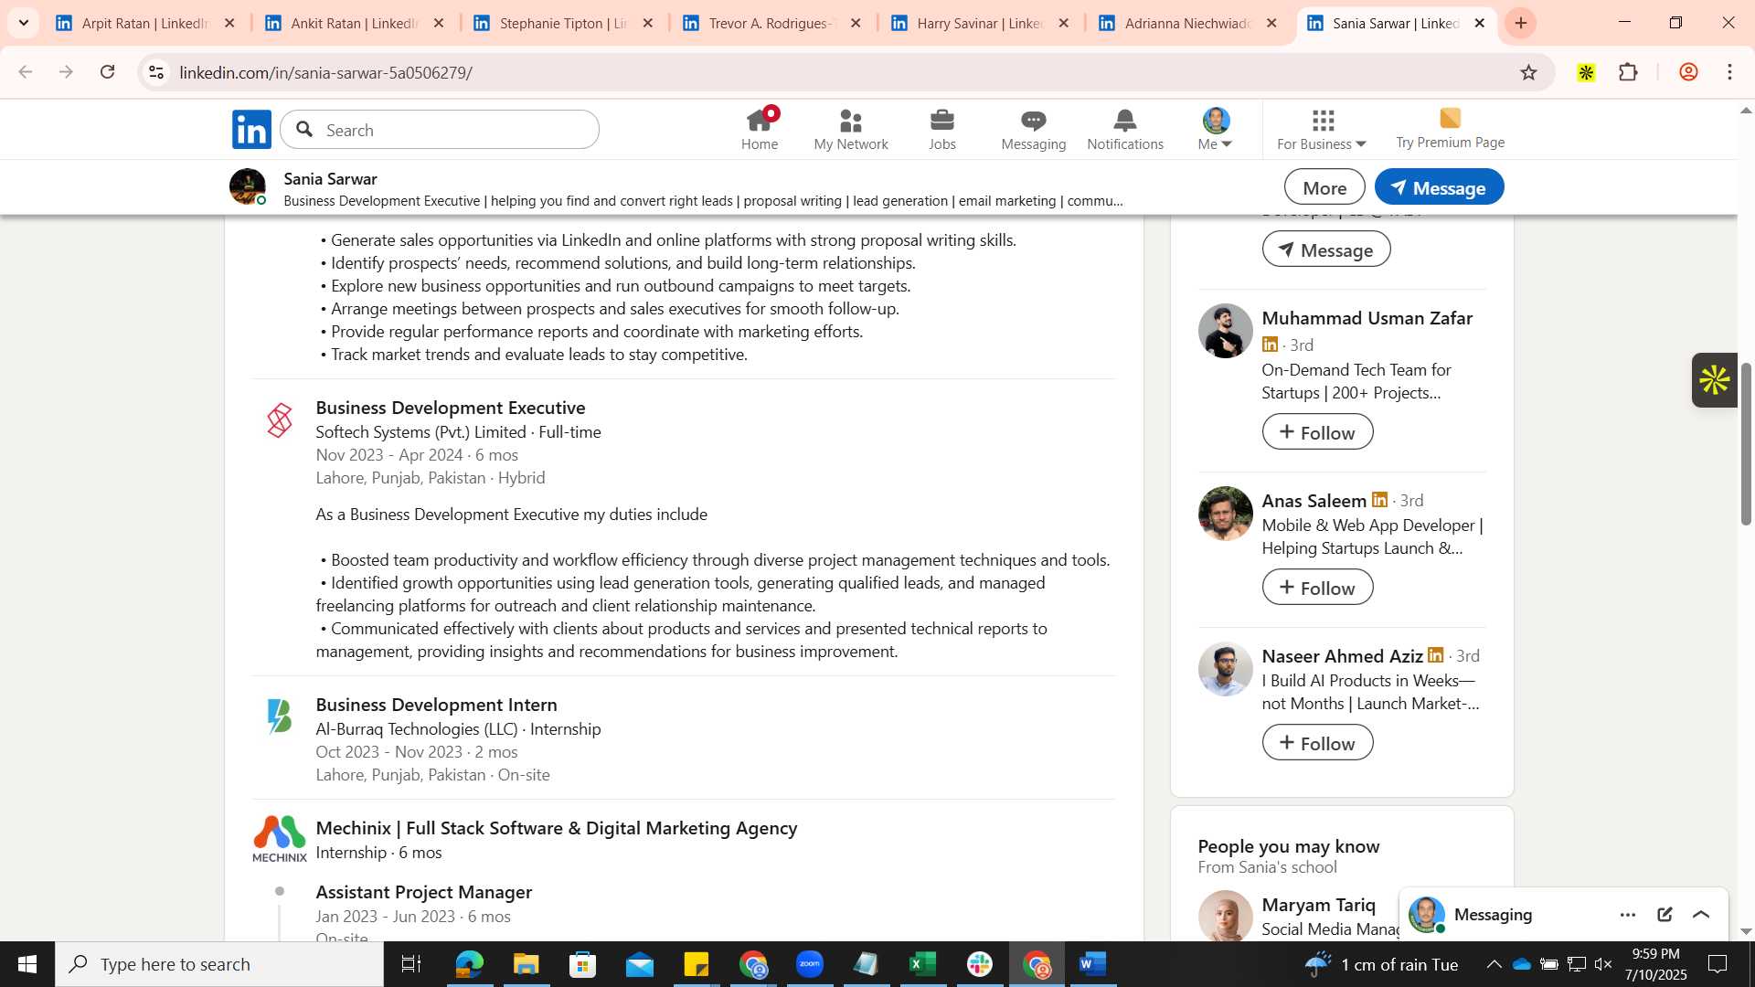Open Excel from the taskbar

tap(922, 964)
